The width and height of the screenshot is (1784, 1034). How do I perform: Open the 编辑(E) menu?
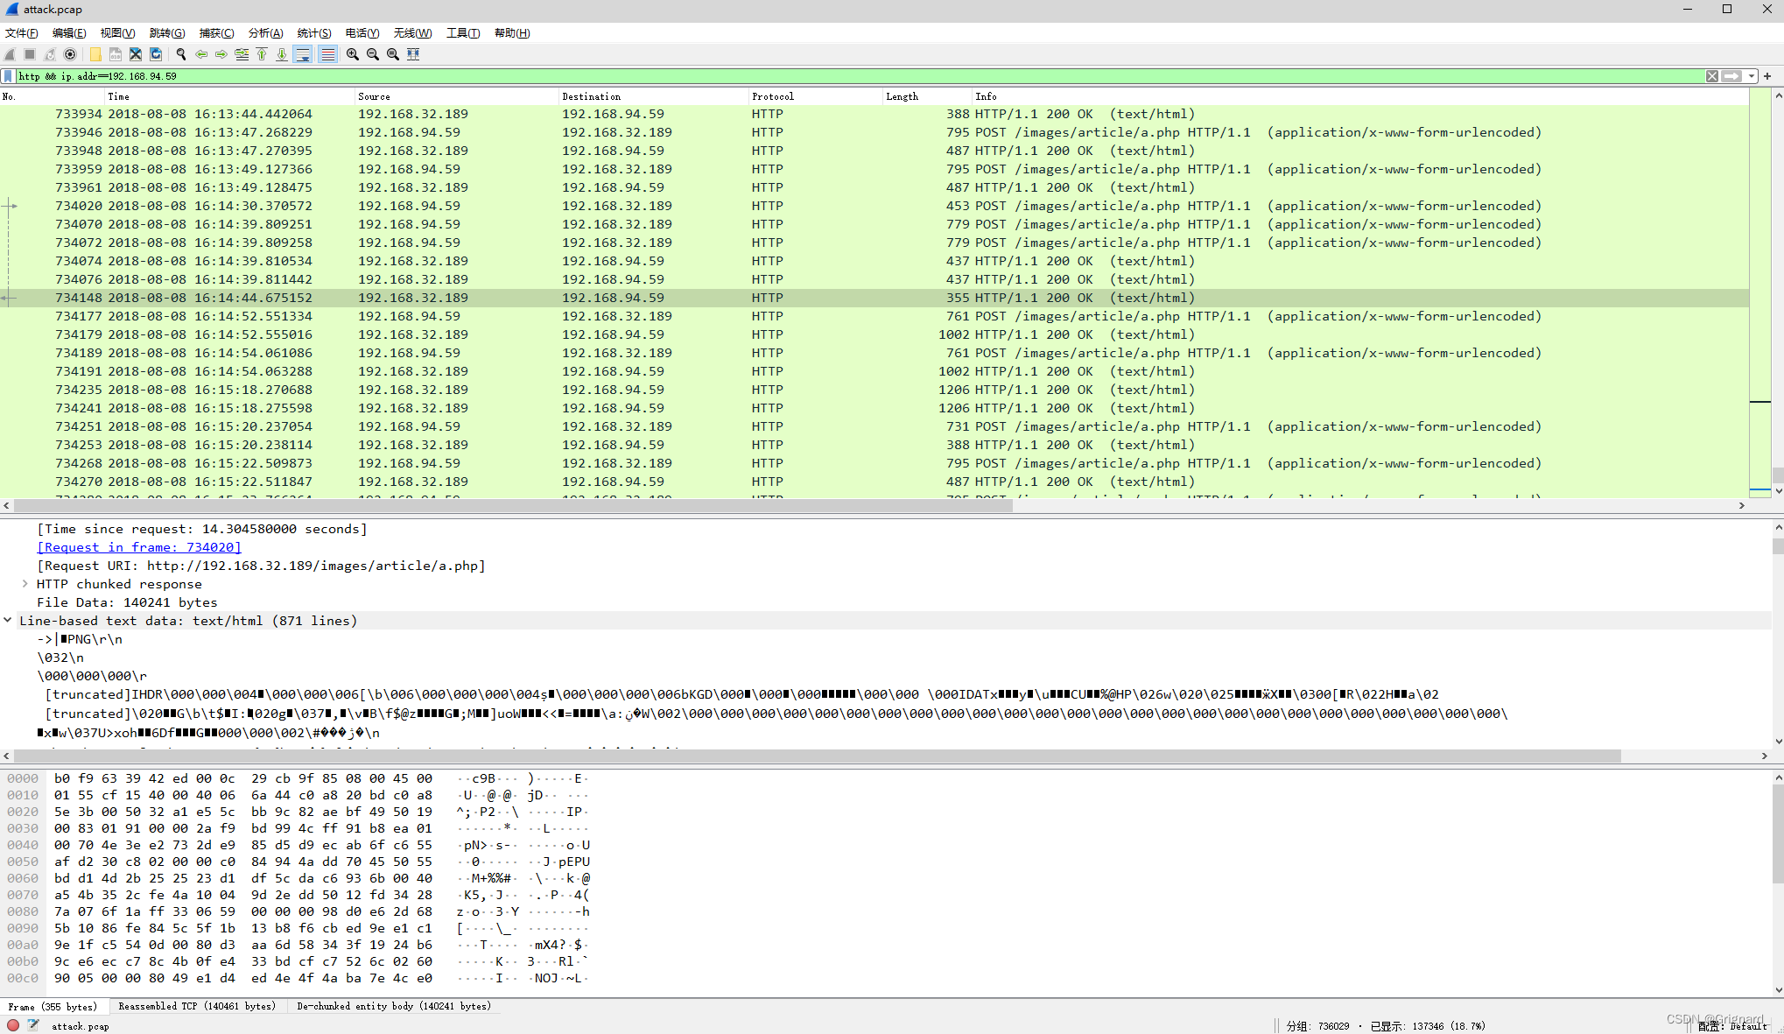(x=69, y=33)
